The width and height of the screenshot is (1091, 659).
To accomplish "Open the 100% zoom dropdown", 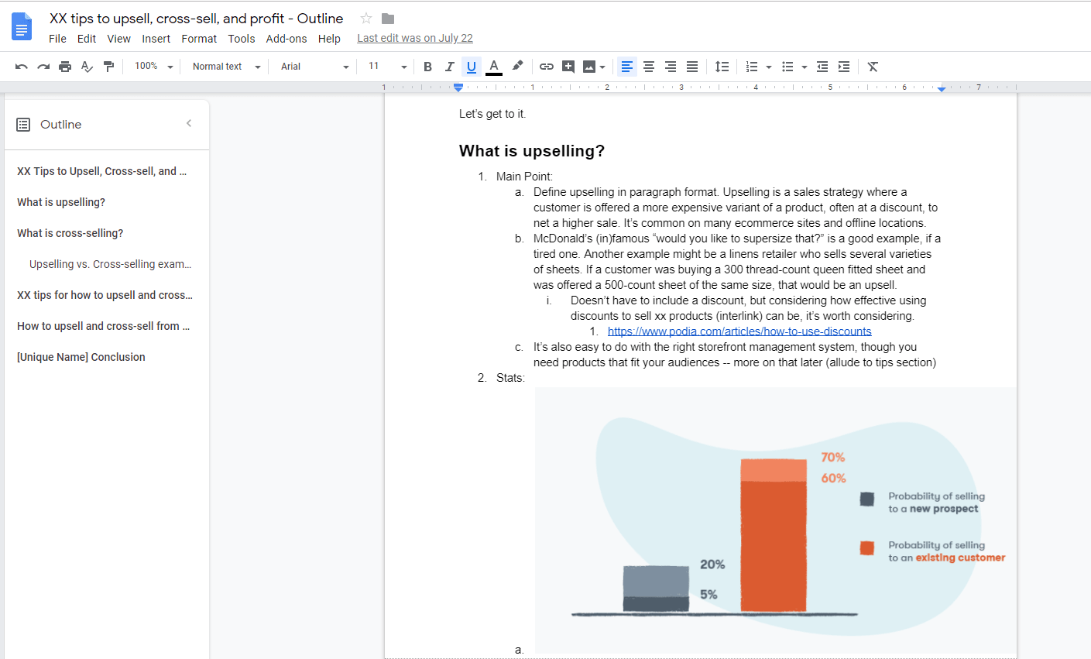I will tap(153, 67).
